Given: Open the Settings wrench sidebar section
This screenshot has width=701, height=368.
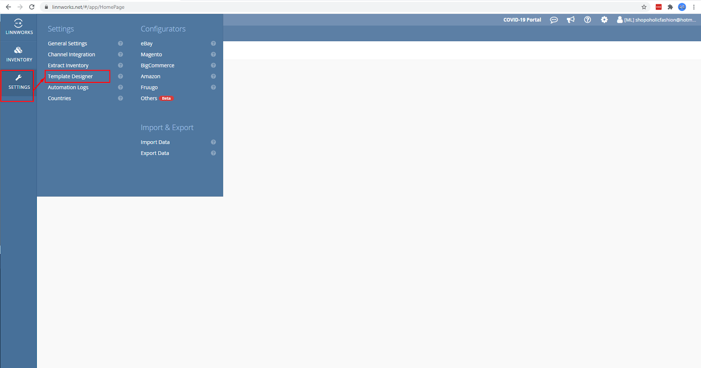Looking at the screenshot, I should click(18, 82).
